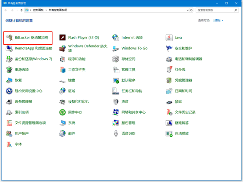Open 轻松使用设置中心 icon
The width and height of the screenshot is (243, 182).
point(9,91)
